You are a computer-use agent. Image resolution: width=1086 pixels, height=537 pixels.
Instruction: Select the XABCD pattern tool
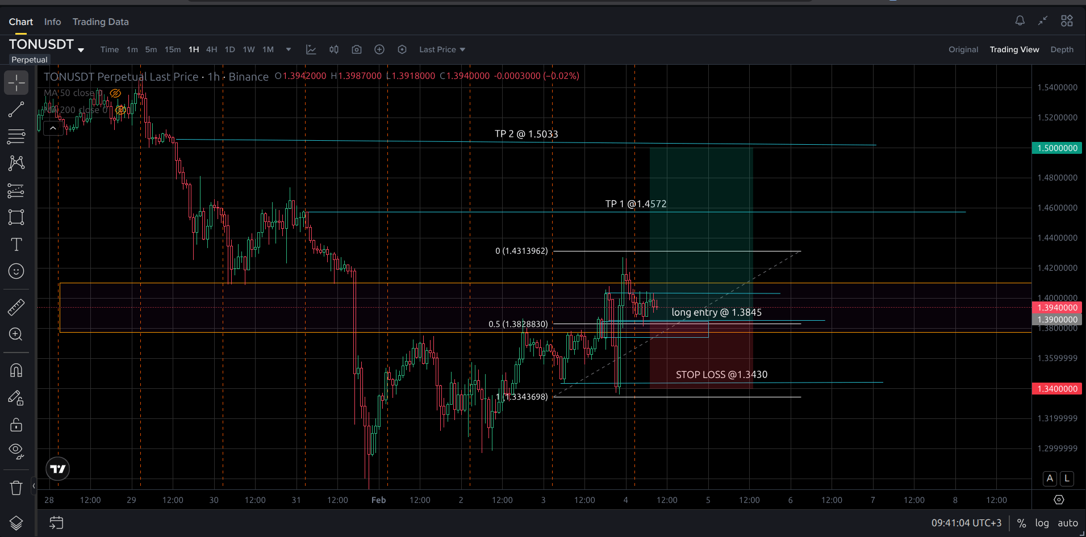point(16,163)
